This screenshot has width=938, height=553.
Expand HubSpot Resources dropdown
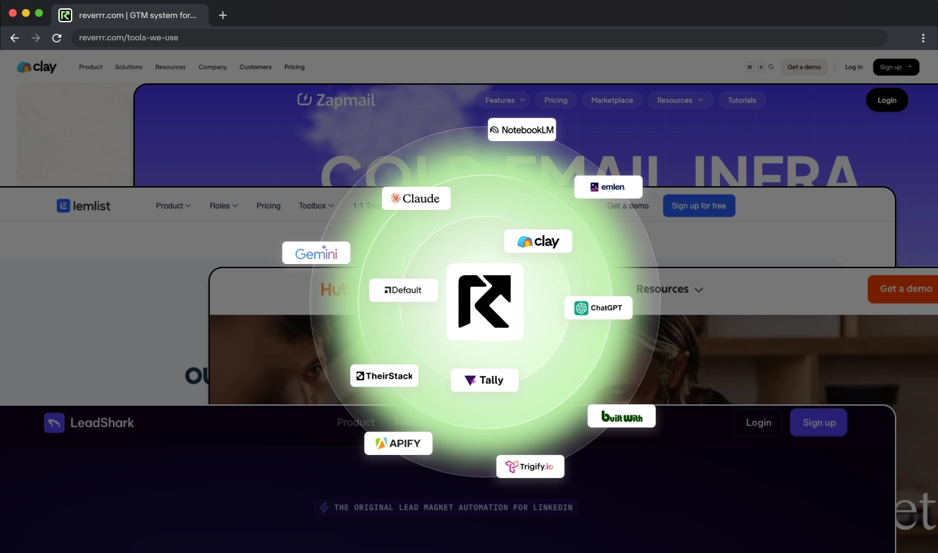pos(670,289)
